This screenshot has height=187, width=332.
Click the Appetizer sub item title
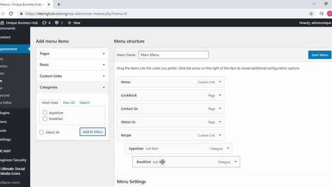(136, 149)
